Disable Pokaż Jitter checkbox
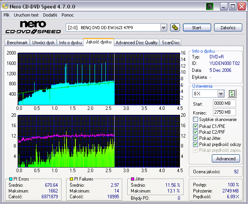Viewport: 248px width, 204px height. pos(195,138)
